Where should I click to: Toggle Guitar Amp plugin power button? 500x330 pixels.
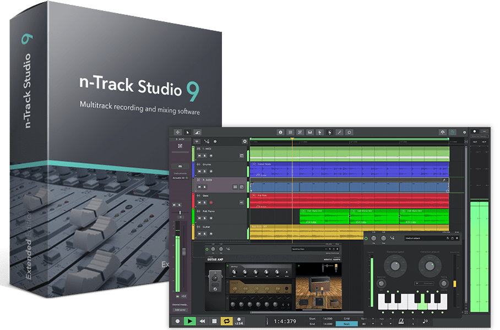[206, 249]
